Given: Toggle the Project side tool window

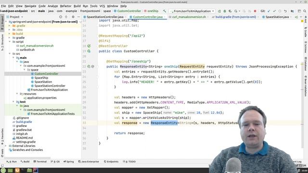Looking at the screenshot, I should pos(2,23).
